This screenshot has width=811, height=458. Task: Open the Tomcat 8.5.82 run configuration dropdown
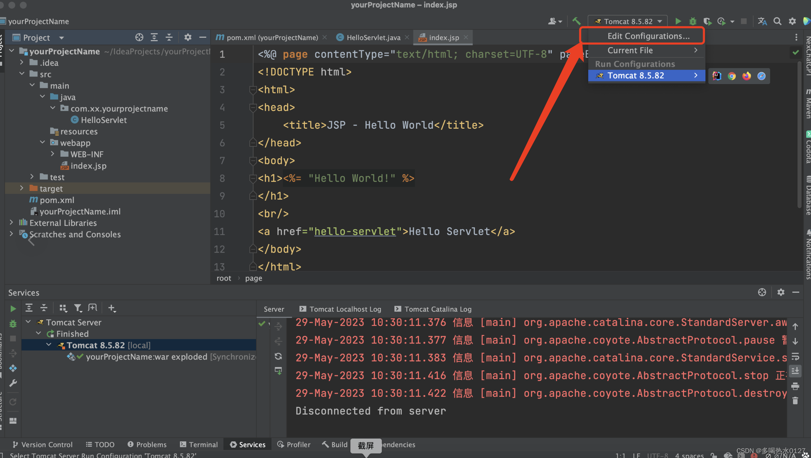628,21
